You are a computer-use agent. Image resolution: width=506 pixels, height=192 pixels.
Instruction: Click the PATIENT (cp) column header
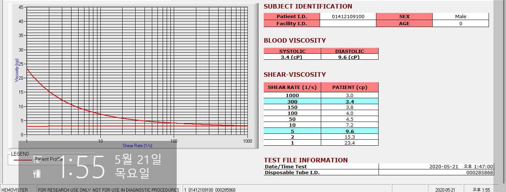350,87
